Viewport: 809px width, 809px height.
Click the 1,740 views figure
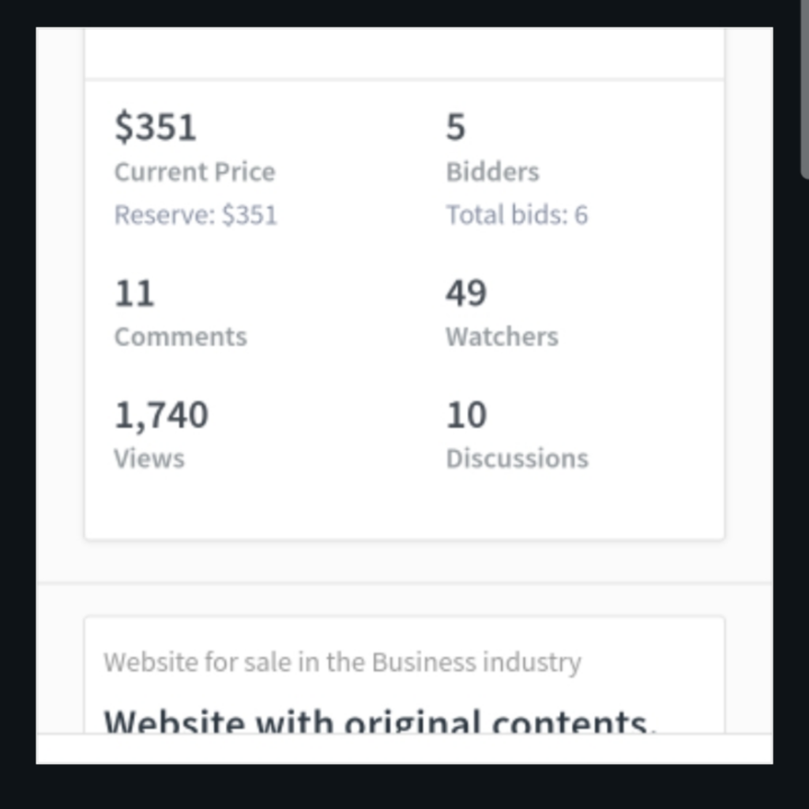pyautogui.click(x=161, y=416)
